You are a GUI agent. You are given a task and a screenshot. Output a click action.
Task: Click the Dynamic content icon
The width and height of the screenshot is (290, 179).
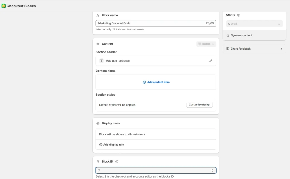[x=228, y=36]
